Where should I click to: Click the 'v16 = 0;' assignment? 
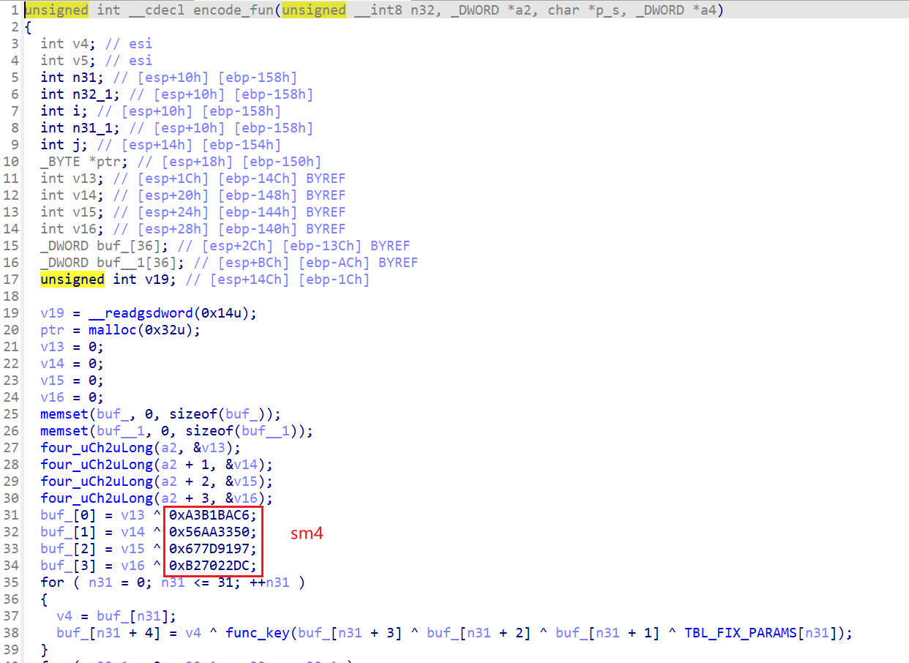click(72, 397)
